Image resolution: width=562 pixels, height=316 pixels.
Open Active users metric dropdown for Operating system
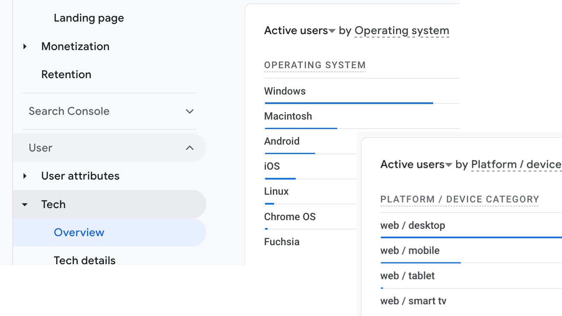pos(300,31)
